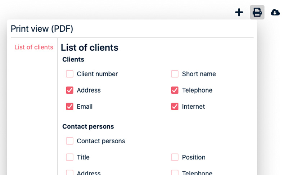
Task: Click the plus icon to add new
Action: click(239, 13)
